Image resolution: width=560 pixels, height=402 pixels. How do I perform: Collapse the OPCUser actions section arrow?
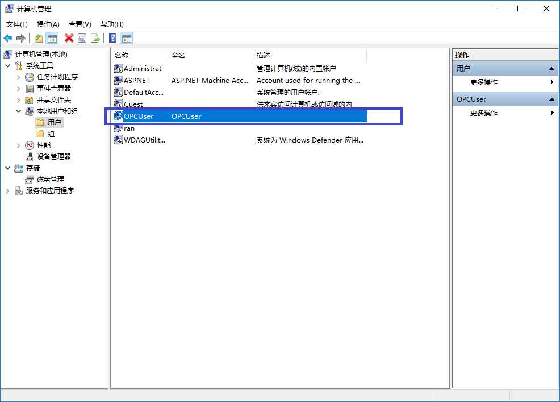click(551, 99)
